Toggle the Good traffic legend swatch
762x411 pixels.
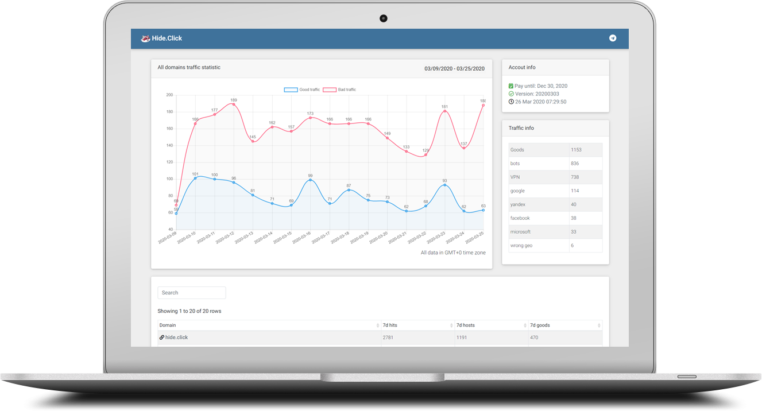tap(291, 90)
